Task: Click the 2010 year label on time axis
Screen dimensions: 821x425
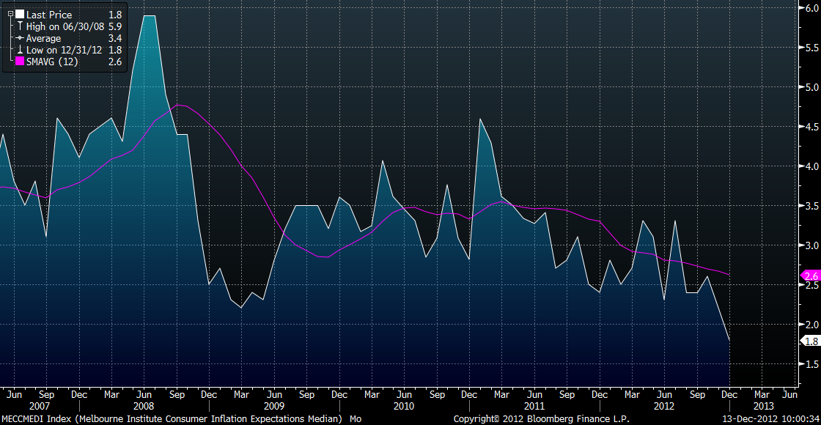Action: [x=404, y=406]
